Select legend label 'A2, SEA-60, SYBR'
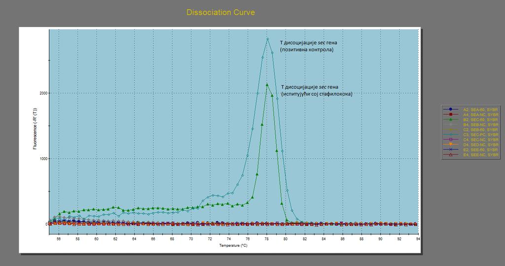Image resolution: width=505 pixels, height=266 pixels. click(480, 110)
